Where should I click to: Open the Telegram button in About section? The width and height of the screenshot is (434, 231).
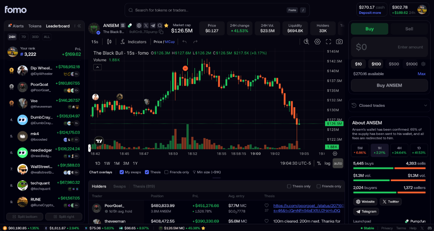tap(366, 212)
